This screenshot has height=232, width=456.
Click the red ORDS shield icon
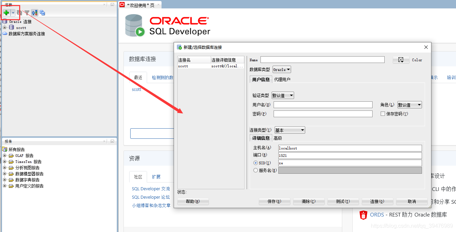363,215
